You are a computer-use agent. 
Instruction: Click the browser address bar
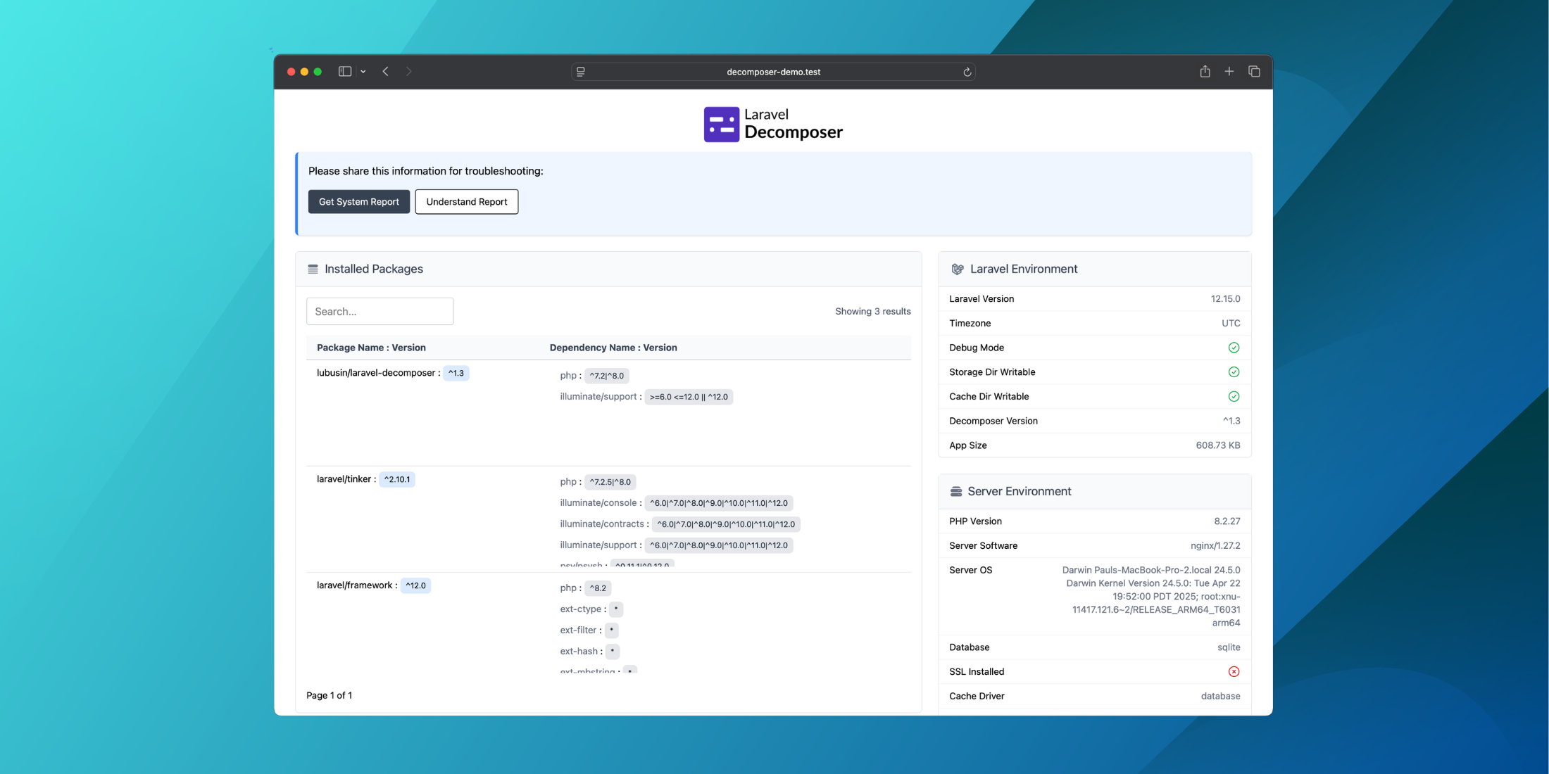773,71
